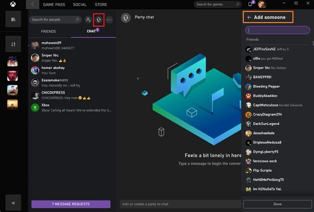The image size is (314, 212).
Task: Open the notifications bell
Action: point(250,4)
